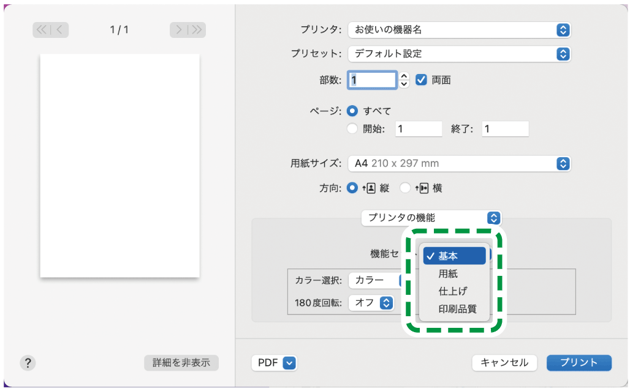Image resolution: width=630 pixels, height=389 pixels.
Task: Uncheck the 両面 (two-sided) checkbox
Action: pos(420,80)
